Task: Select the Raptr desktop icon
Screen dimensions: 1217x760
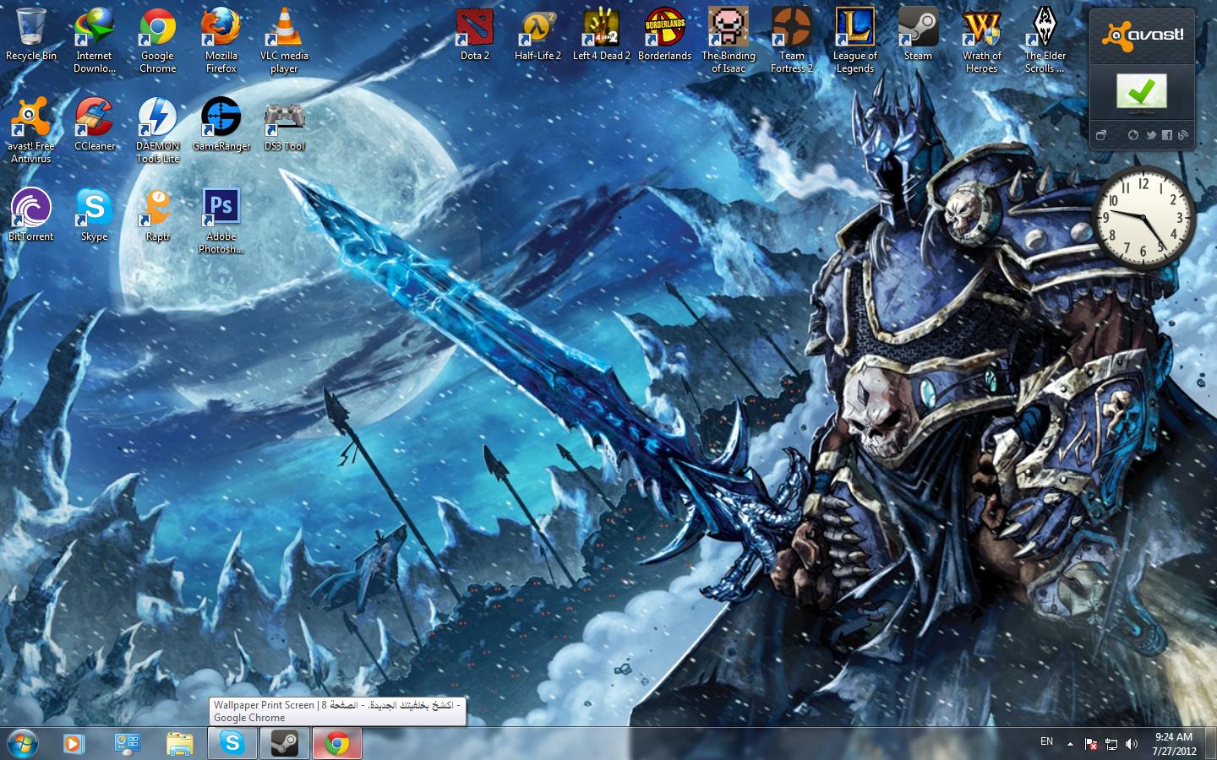Action: point(157,216)
